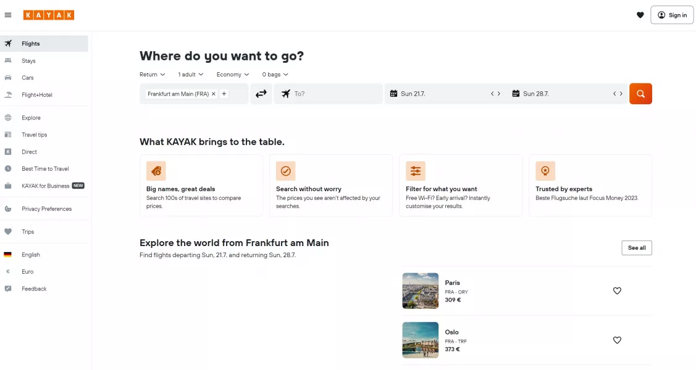Open the Feedback link

tap(44, 289)
